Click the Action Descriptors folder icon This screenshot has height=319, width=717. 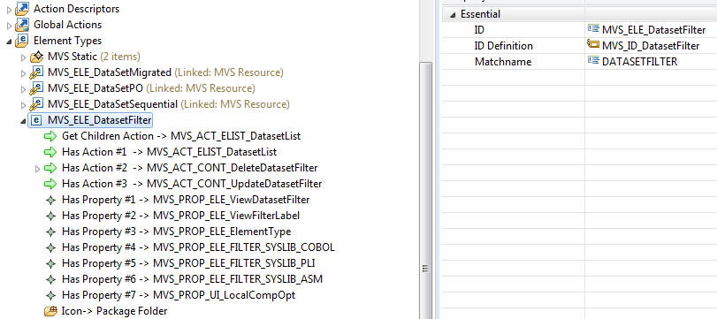[22, 9]
